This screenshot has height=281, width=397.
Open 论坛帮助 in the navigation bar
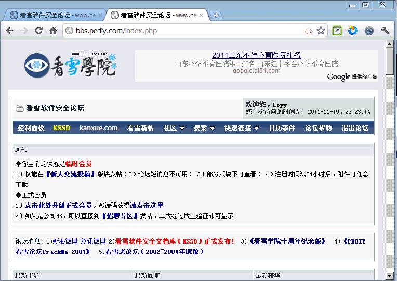coord(318,128)
